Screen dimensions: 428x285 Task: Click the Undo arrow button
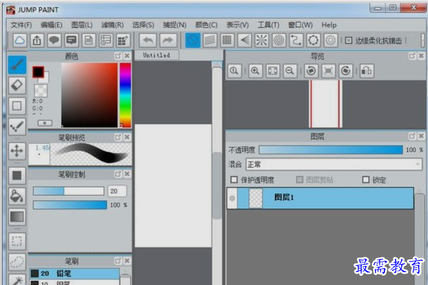pos(148,41)
